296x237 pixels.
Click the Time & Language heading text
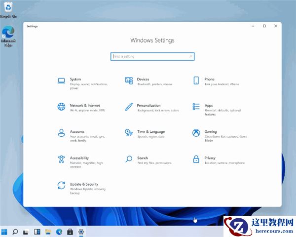click(151, 132)
